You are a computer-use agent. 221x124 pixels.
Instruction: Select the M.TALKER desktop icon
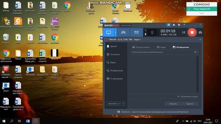point(30,71)
